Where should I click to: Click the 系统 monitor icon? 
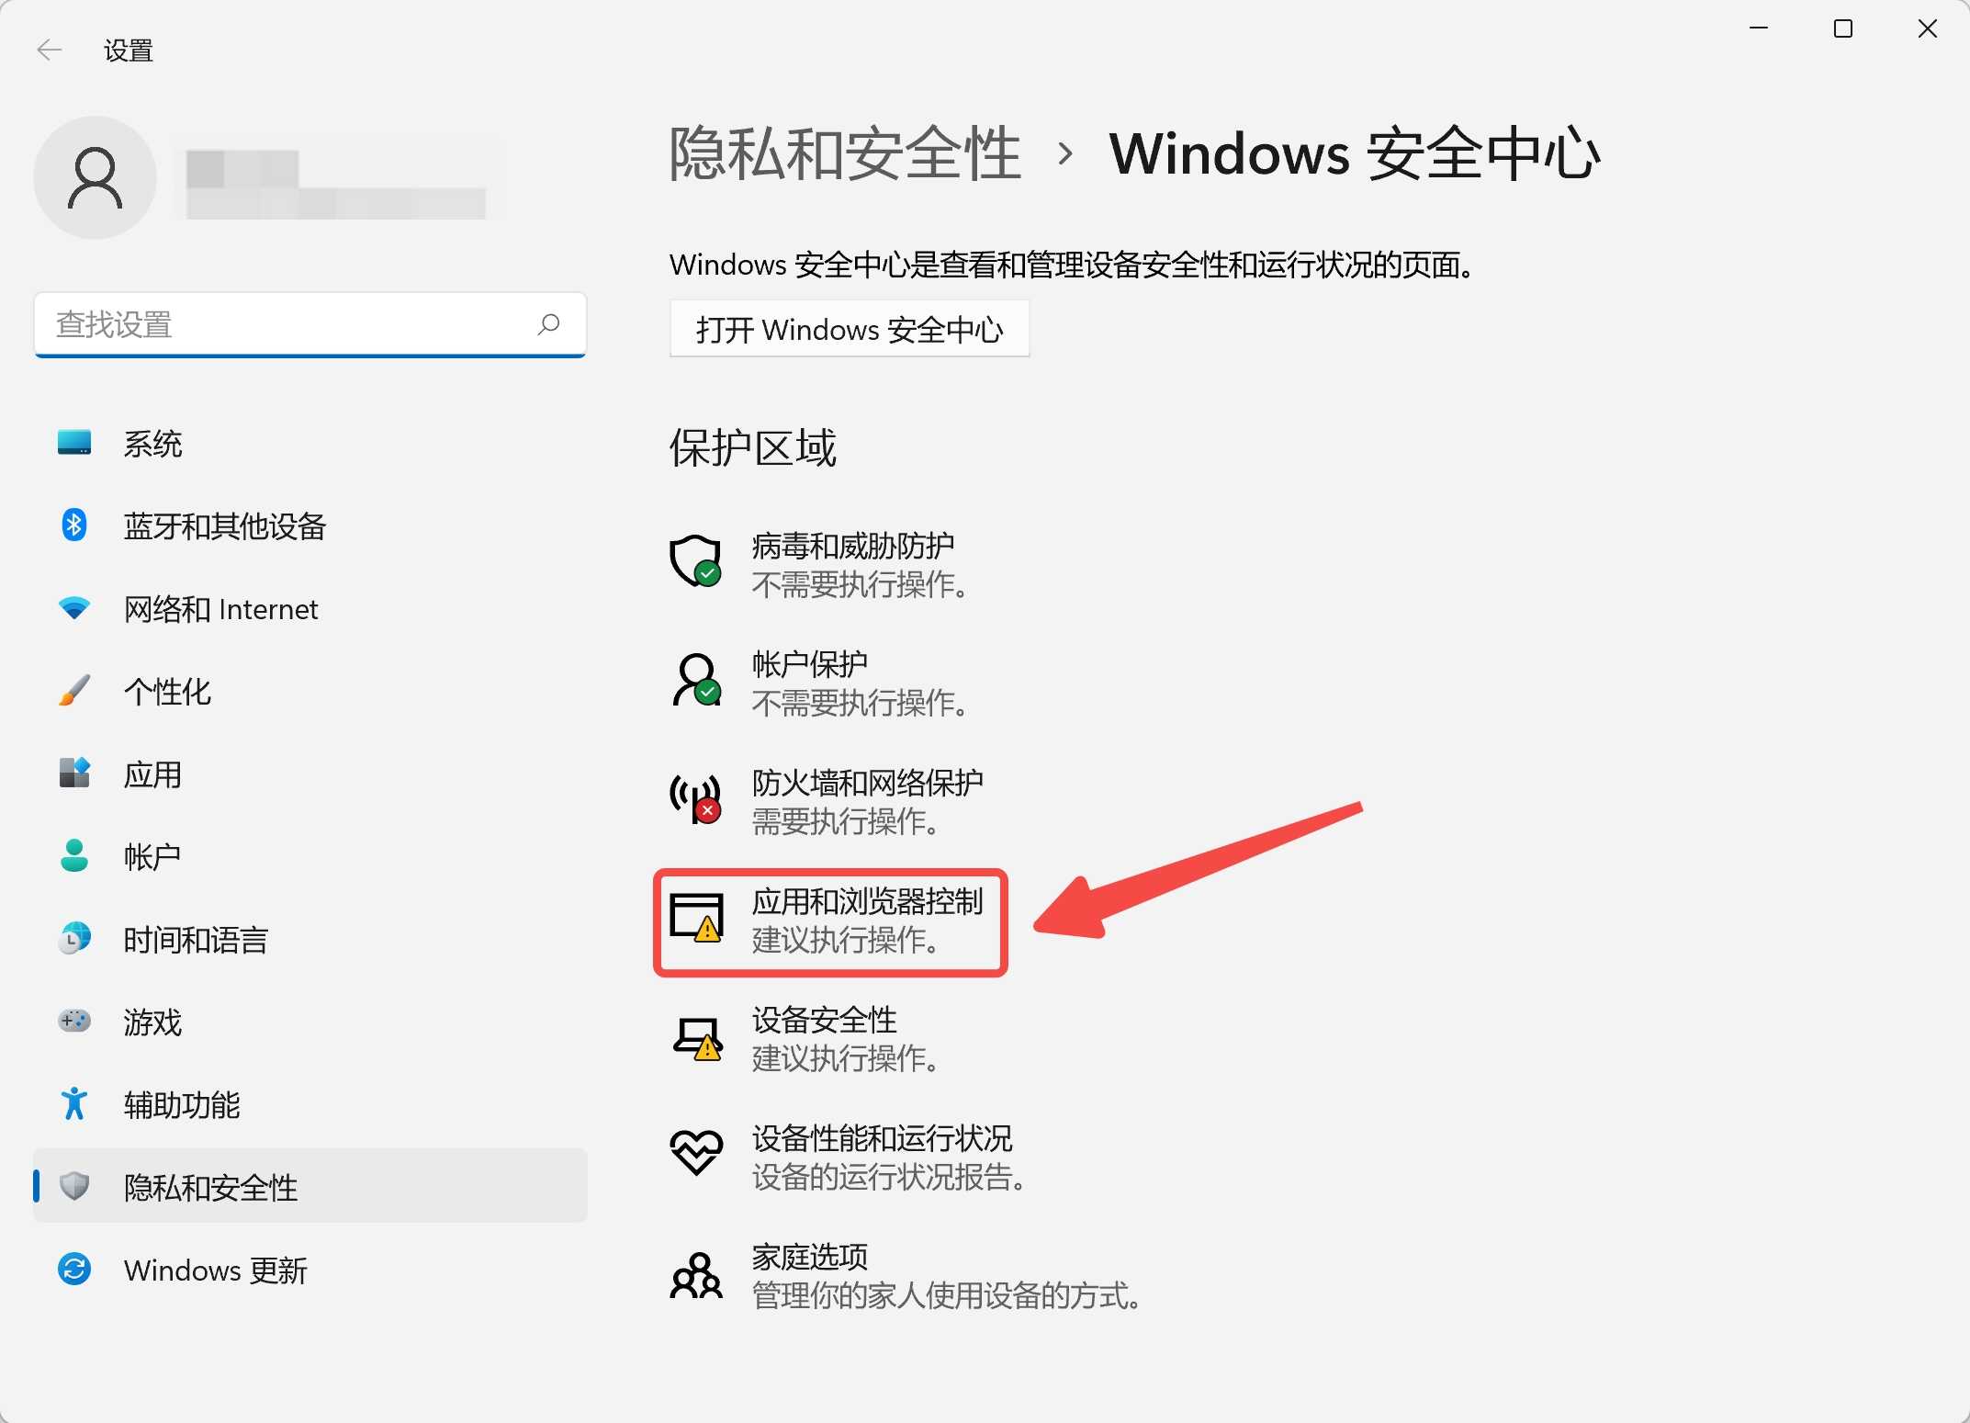coord(74,443)
